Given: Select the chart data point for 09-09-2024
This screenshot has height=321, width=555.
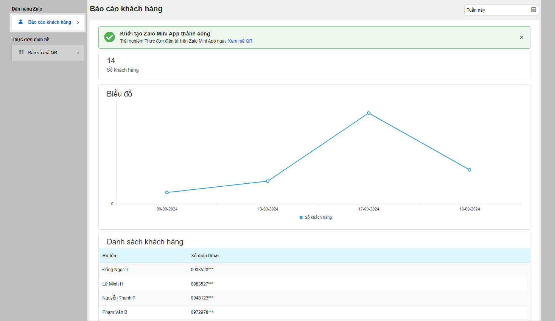Looking at the screenshot, I should 167,192.
